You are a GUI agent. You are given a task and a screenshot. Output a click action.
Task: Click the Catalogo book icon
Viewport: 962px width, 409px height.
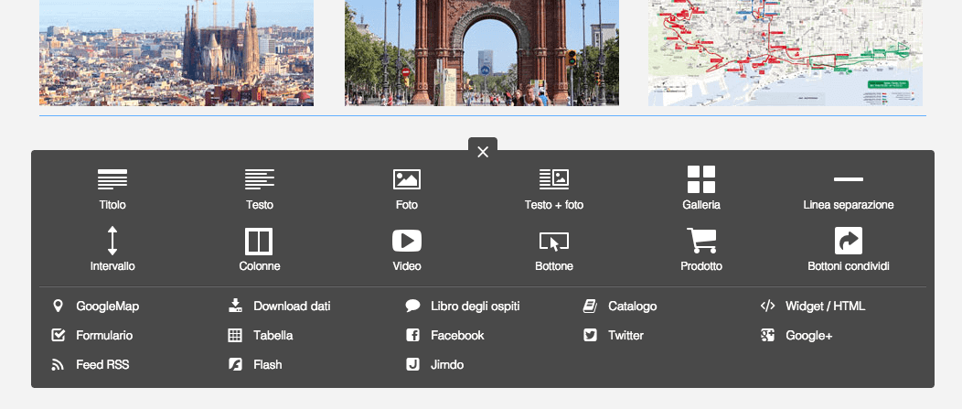click(x=590, y=306)
